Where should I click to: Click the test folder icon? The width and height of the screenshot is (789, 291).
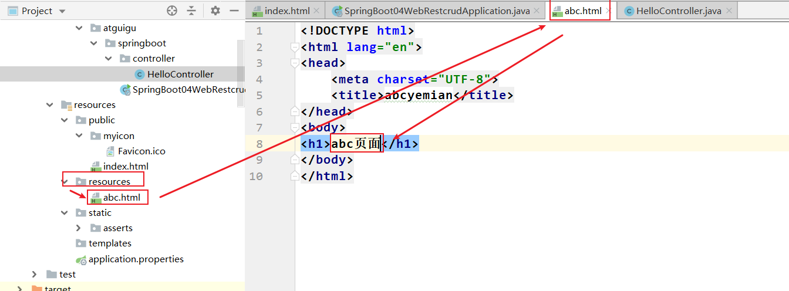coord(51,274)
